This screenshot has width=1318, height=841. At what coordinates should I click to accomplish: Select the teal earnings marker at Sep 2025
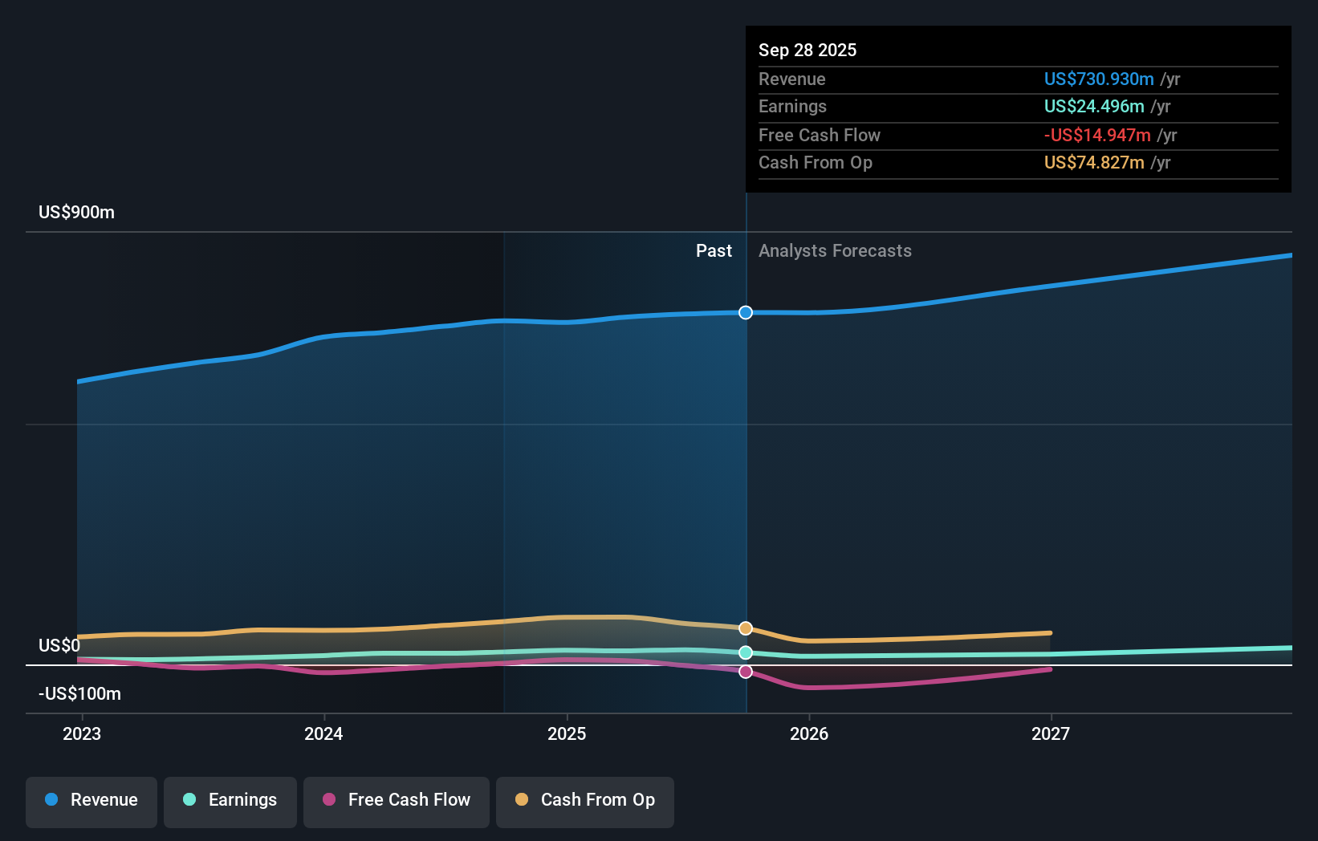[x=746, y=652]
